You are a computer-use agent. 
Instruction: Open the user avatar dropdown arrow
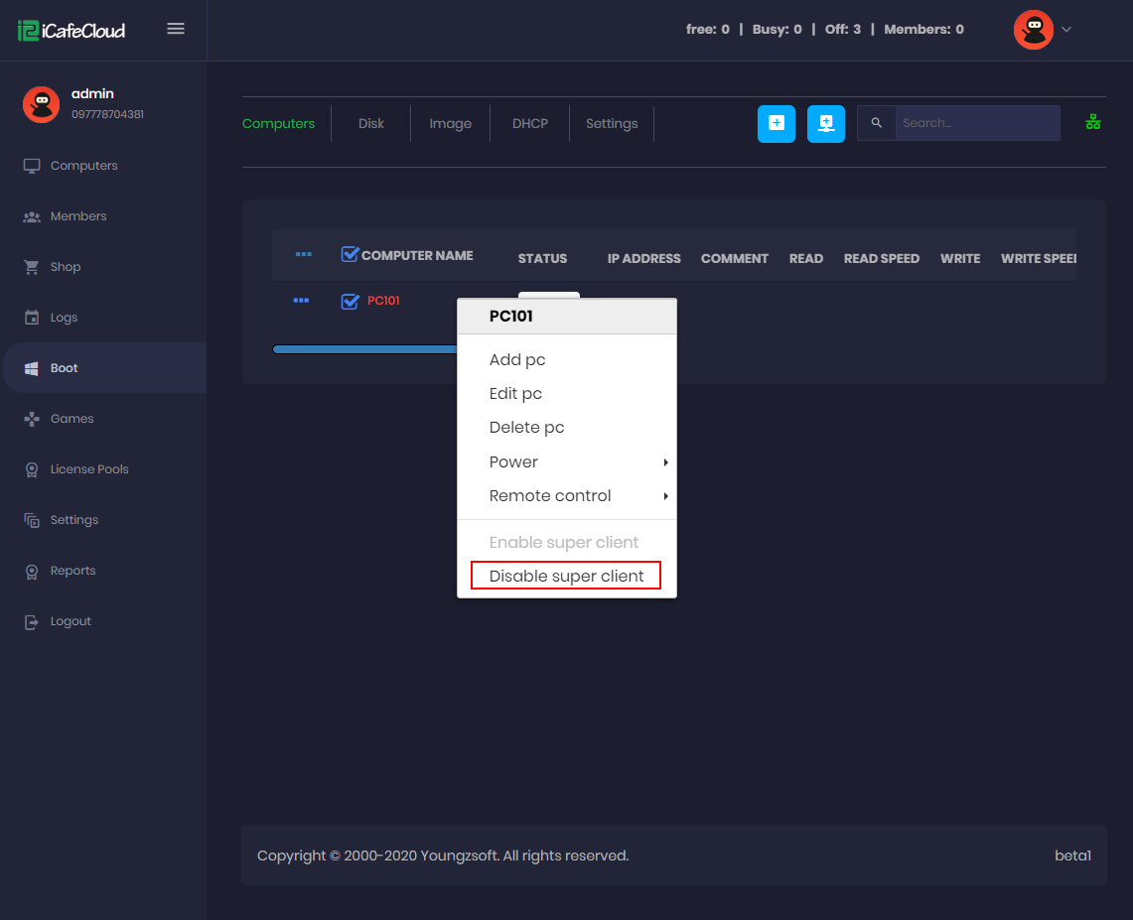(x=1066, y=30)
